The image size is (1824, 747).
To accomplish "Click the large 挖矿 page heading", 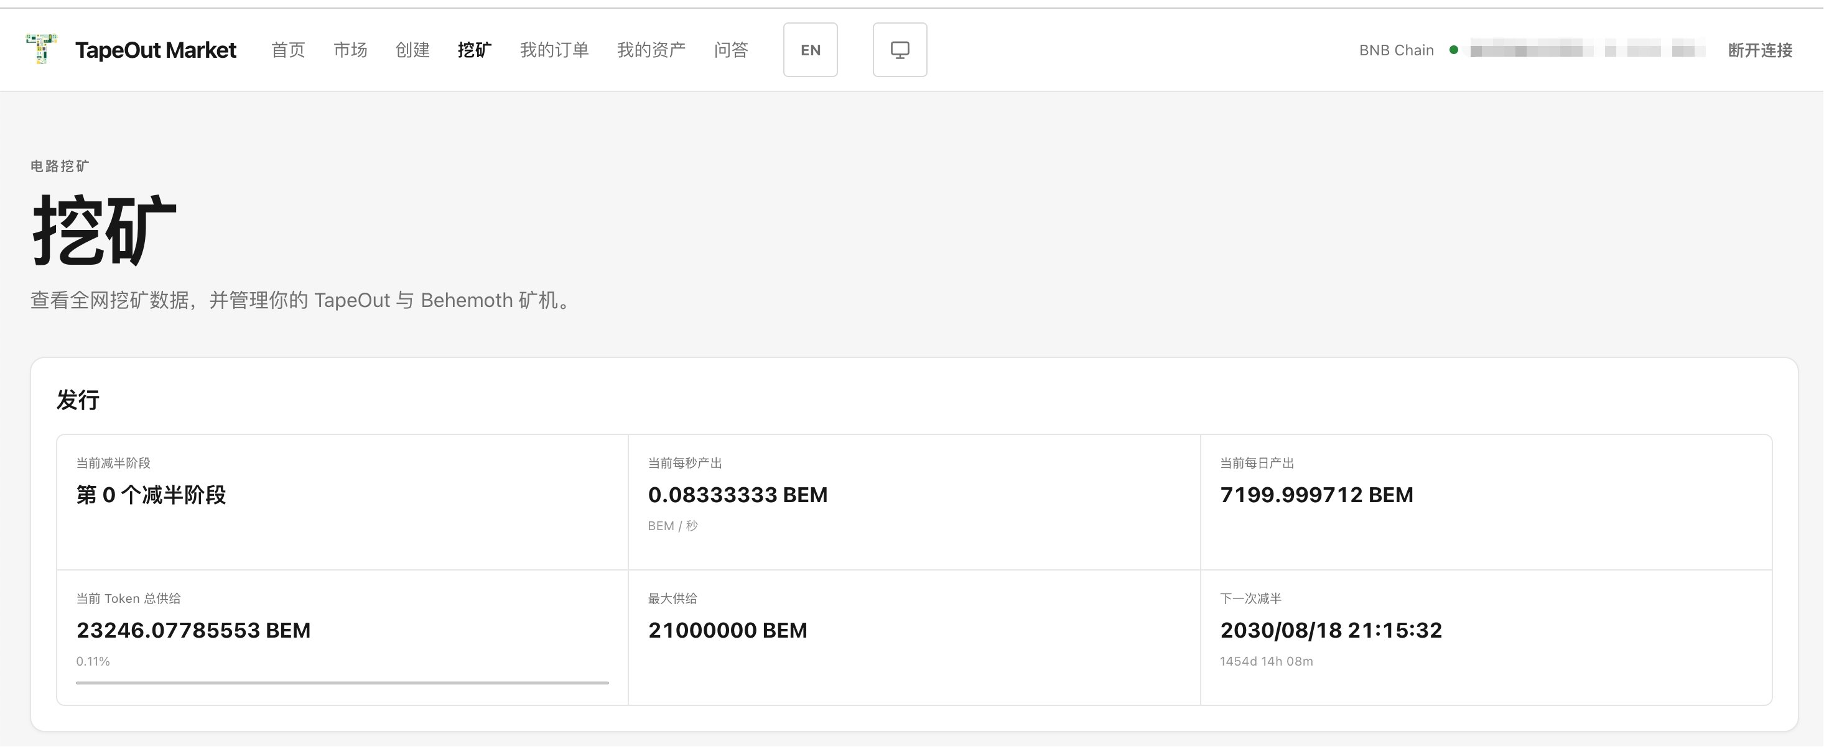I will click(x=104, y=230).
